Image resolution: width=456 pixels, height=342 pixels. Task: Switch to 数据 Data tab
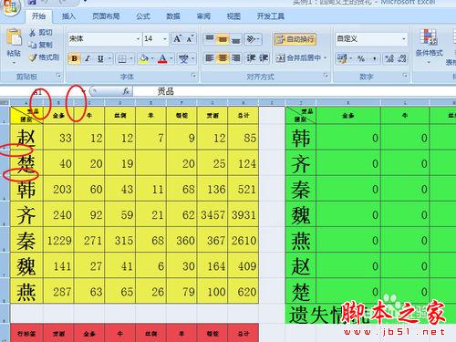point(173,16)
